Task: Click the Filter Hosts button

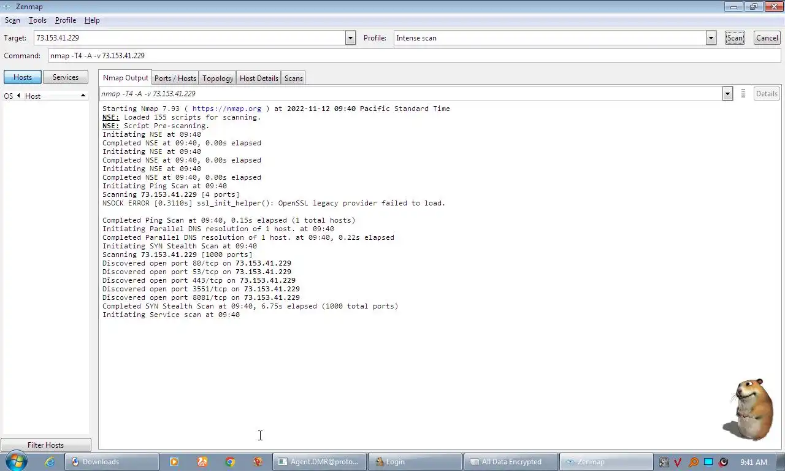Action: (x=45, y=445)
